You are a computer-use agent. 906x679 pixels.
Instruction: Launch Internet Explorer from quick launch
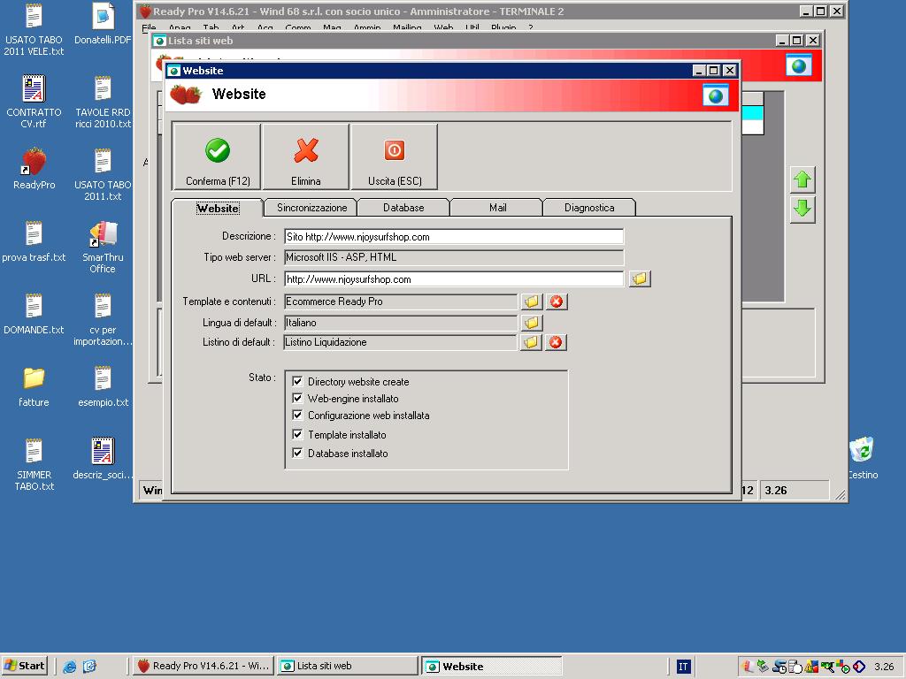pos(69,667)
